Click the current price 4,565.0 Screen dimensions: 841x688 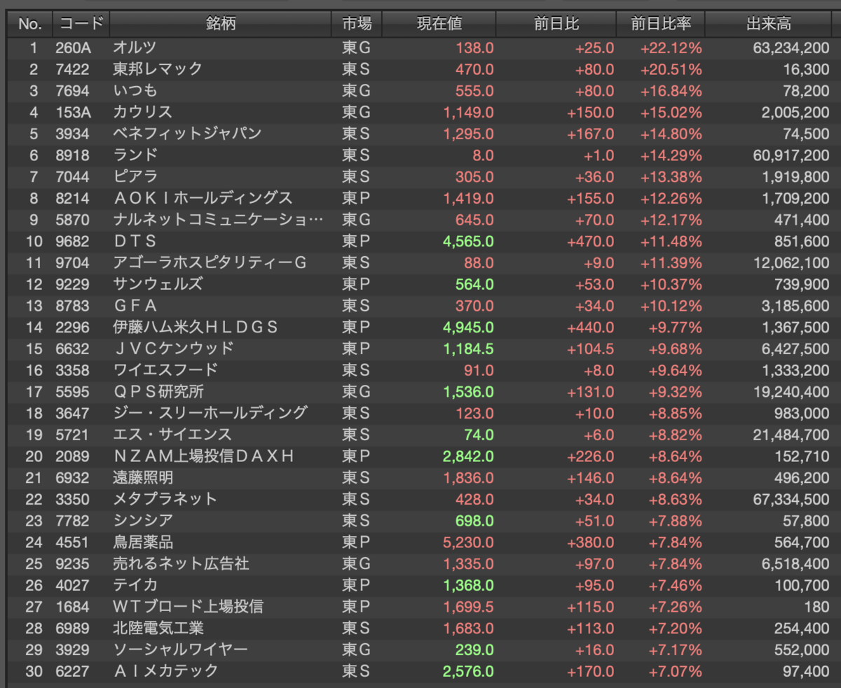pos(468,241)
